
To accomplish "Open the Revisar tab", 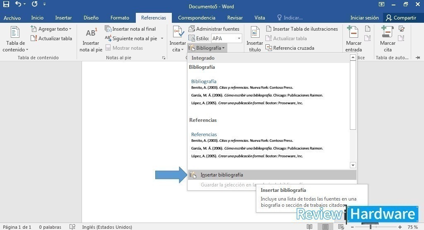I will [235, 18].
